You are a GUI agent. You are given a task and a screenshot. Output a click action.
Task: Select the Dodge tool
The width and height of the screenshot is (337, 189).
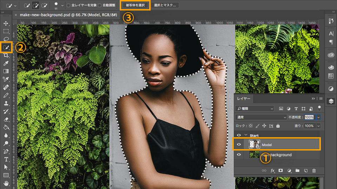[6, 143]
